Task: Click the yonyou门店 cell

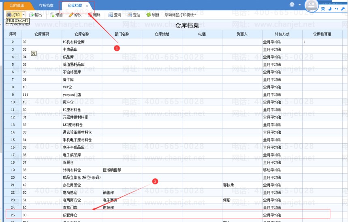Action: click(82, 95)
